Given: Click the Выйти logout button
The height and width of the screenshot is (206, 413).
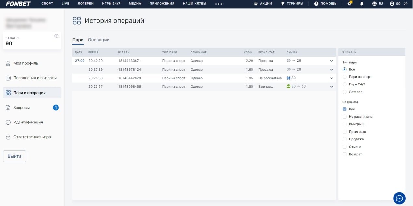Looking at the screenshot, I should (15, 156).
